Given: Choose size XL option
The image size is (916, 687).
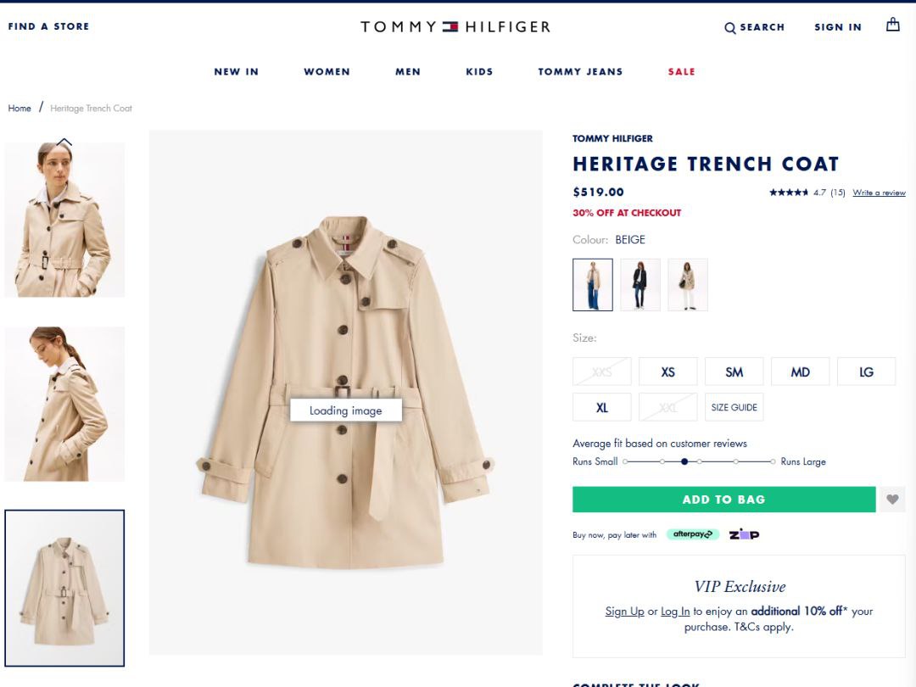Looking at the screenshot, I should 601,407.
